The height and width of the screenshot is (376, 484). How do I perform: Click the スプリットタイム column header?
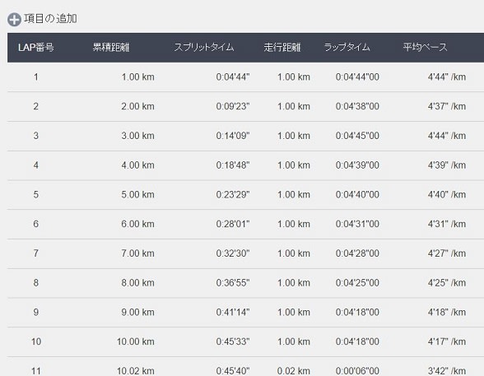(x=204, y=47)
